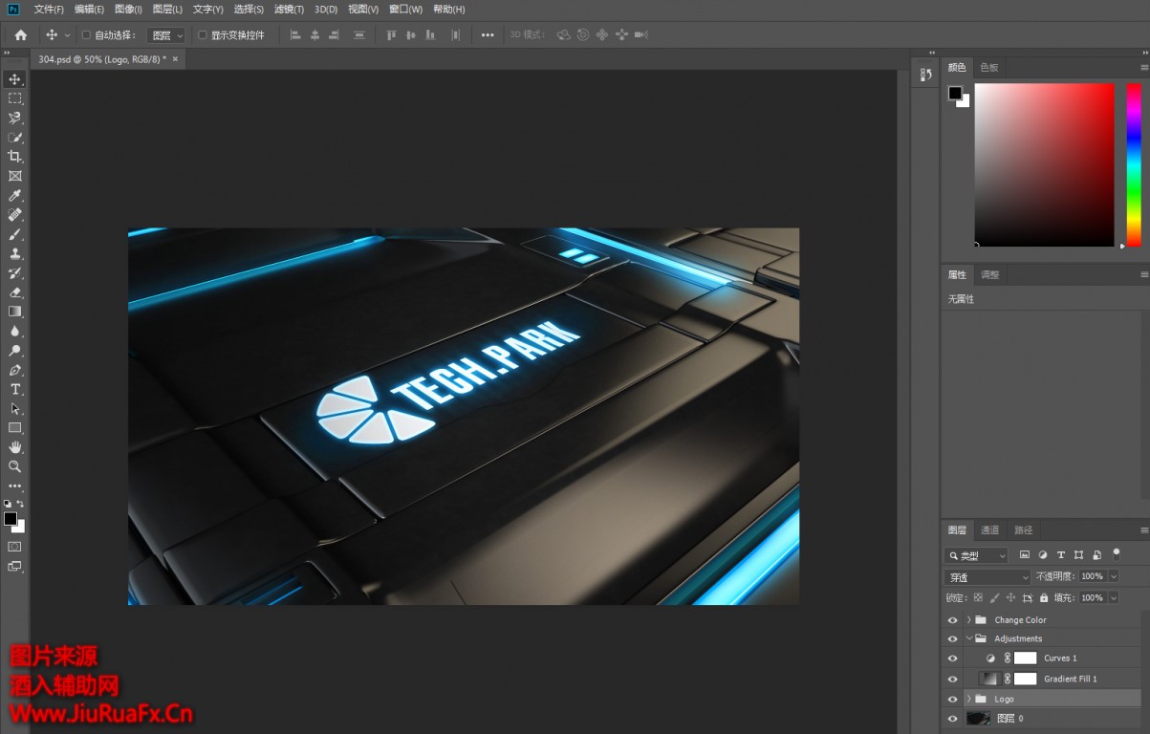Select the Crop tool
Image resolution: width=1150 pixels, height=734 pixels.
pyautogui.click(x=14, y=157)
